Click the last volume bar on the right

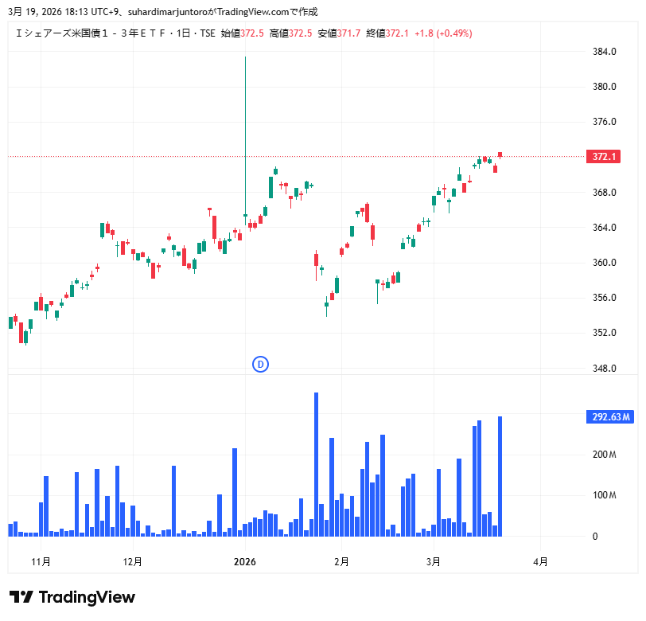(500, 477)
